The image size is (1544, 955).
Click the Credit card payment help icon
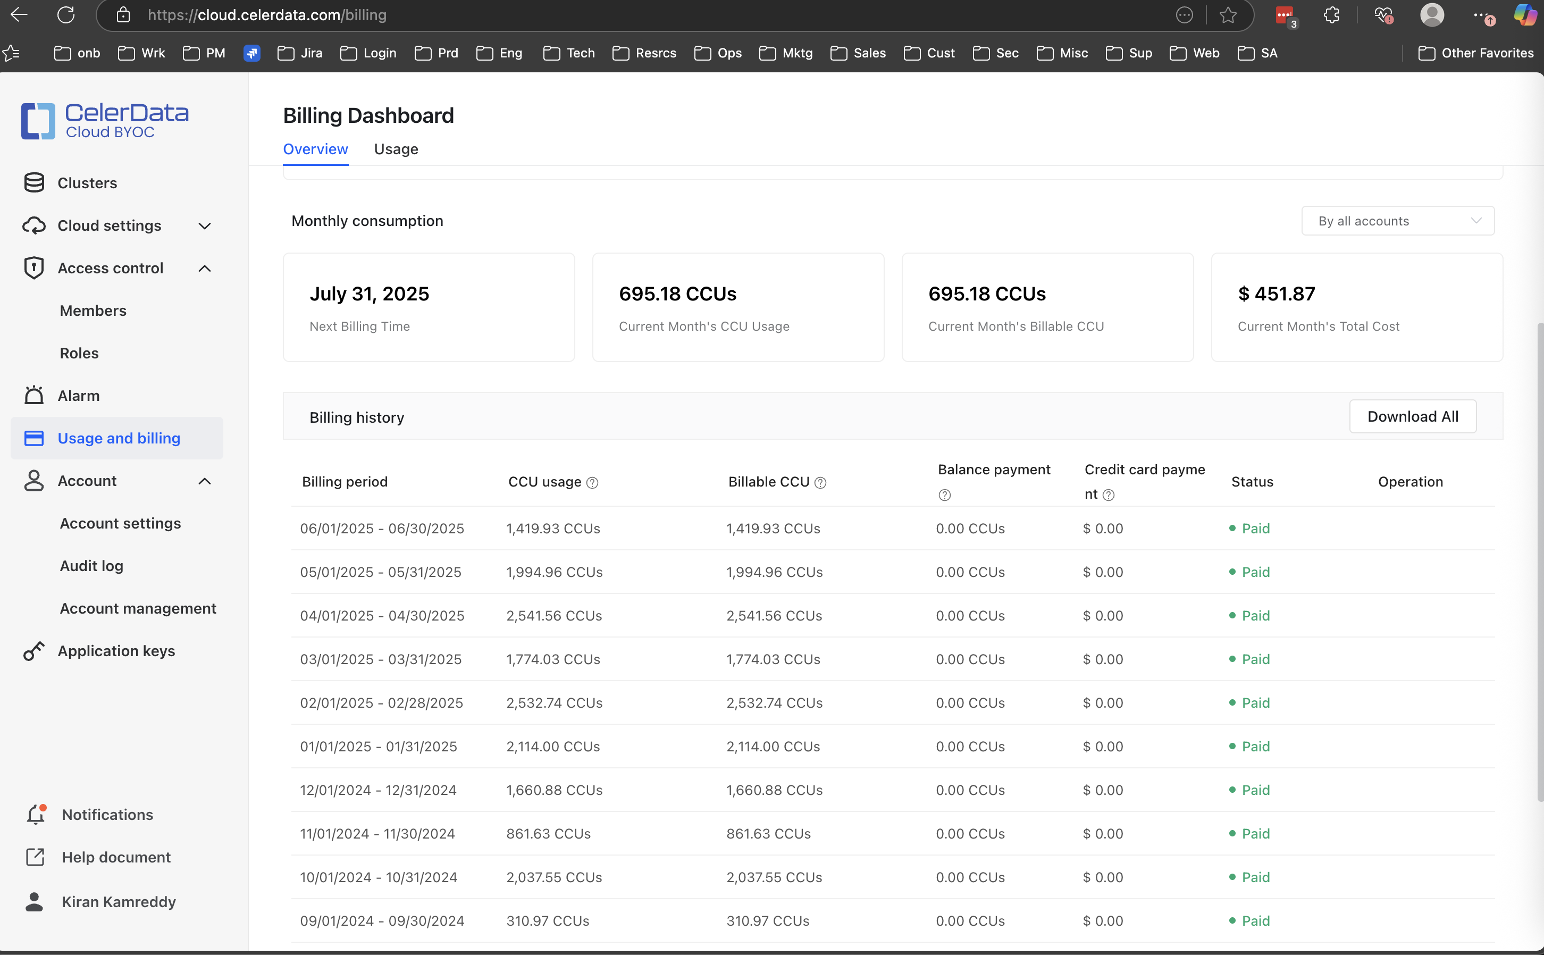point(1108,495)
